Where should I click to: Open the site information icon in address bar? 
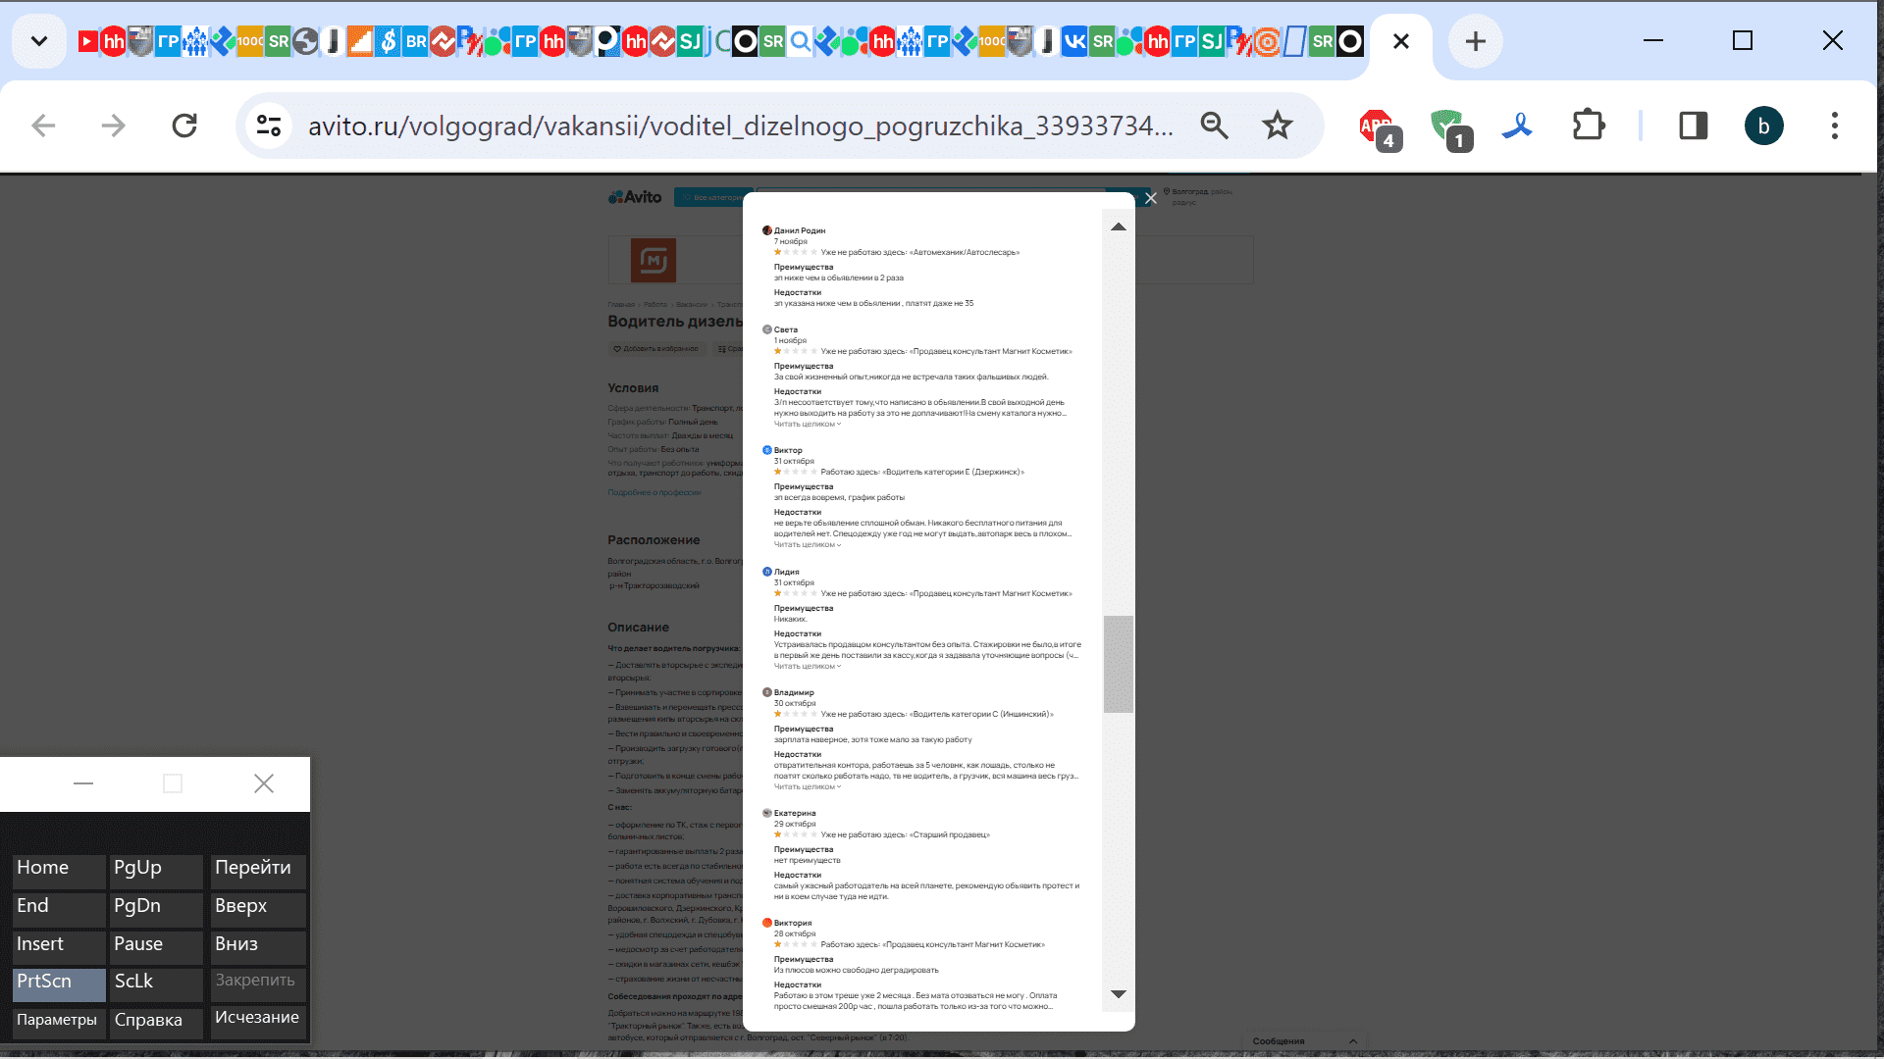268,126
